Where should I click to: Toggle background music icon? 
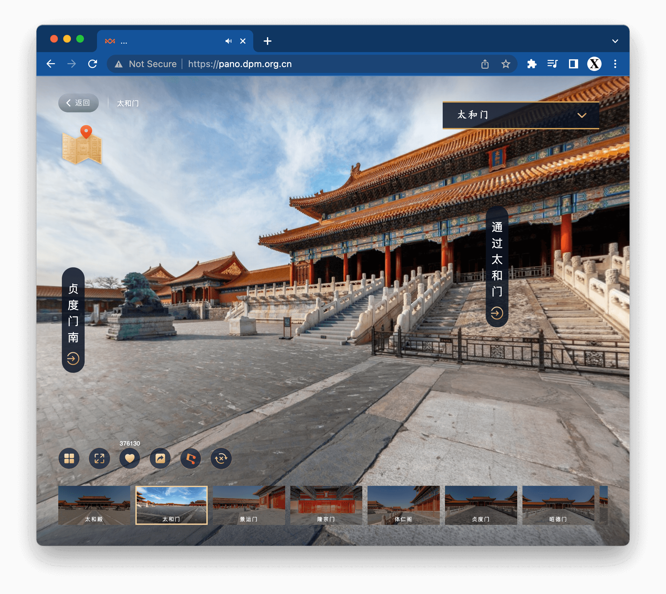190,459
